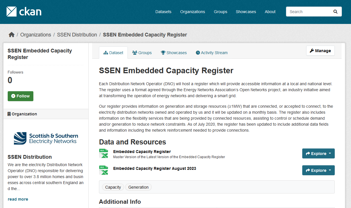Click XLS icon of Embedded Capacity Register
351x208 pixels.
point(104,153)
